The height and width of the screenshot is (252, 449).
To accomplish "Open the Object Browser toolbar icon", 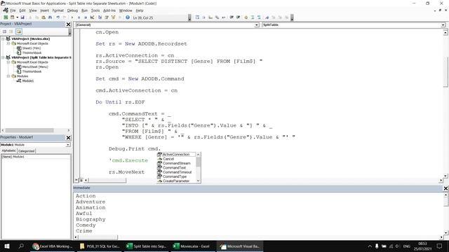I will (113, 17).
